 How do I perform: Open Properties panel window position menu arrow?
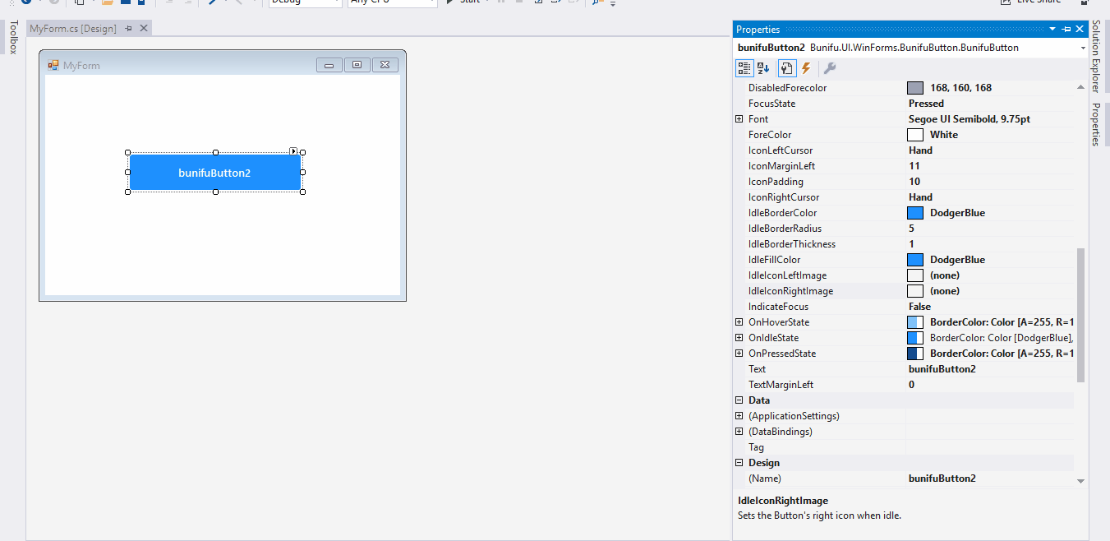point(1052,30)
